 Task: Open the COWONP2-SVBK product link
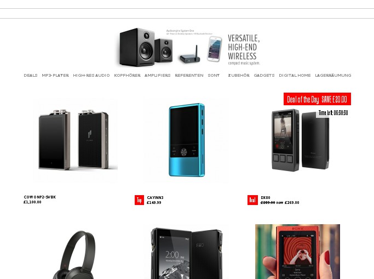coord(40,197)
